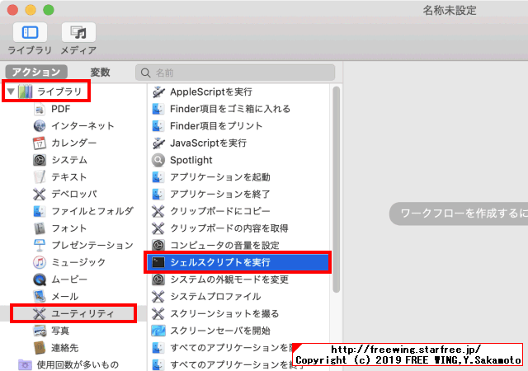This screenshot has width=528, height=371.
Task: Select the 連絡先 address book icon
Action: (x=40, y=348)
